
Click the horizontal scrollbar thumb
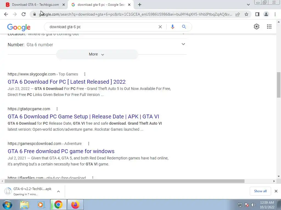(x=125, y=181)
